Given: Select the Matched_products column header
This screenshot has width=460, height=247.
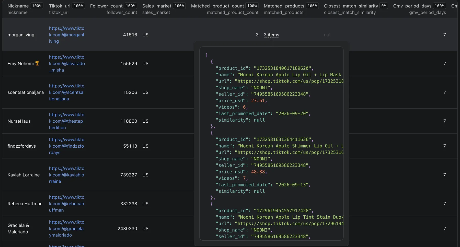Looking at the screenshot, I should [284, 6].
